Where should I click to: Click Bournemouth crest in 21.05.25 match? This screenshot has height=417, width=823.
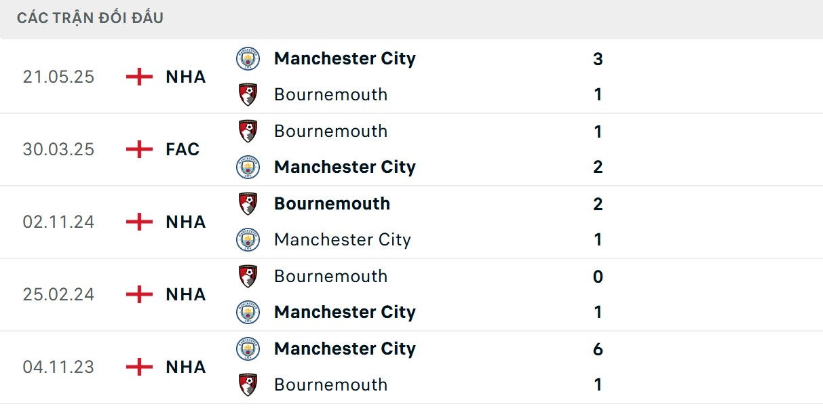248,94
